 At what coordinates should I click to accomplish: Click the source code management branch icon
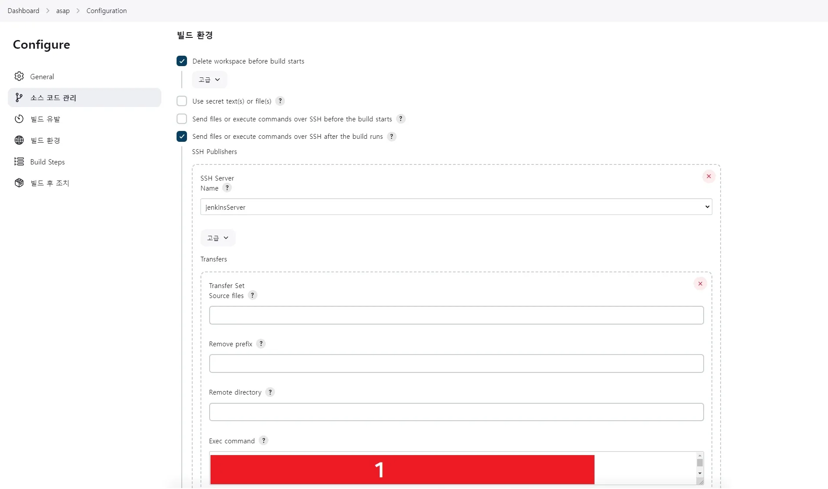click(x=19, y=97)
